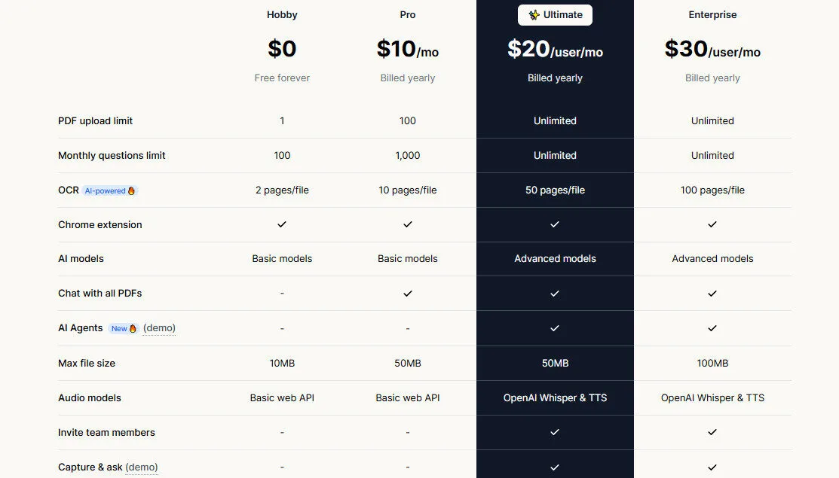The width and height of the screenshot is (839, 478).
Task: Click the fire emoji beside AI-powered badge
Action: coord(131,190)
